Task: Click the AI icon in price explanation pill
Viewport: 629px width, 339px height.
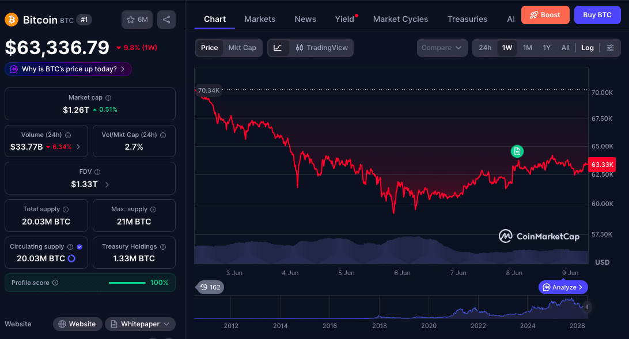Action: point(14,69)
